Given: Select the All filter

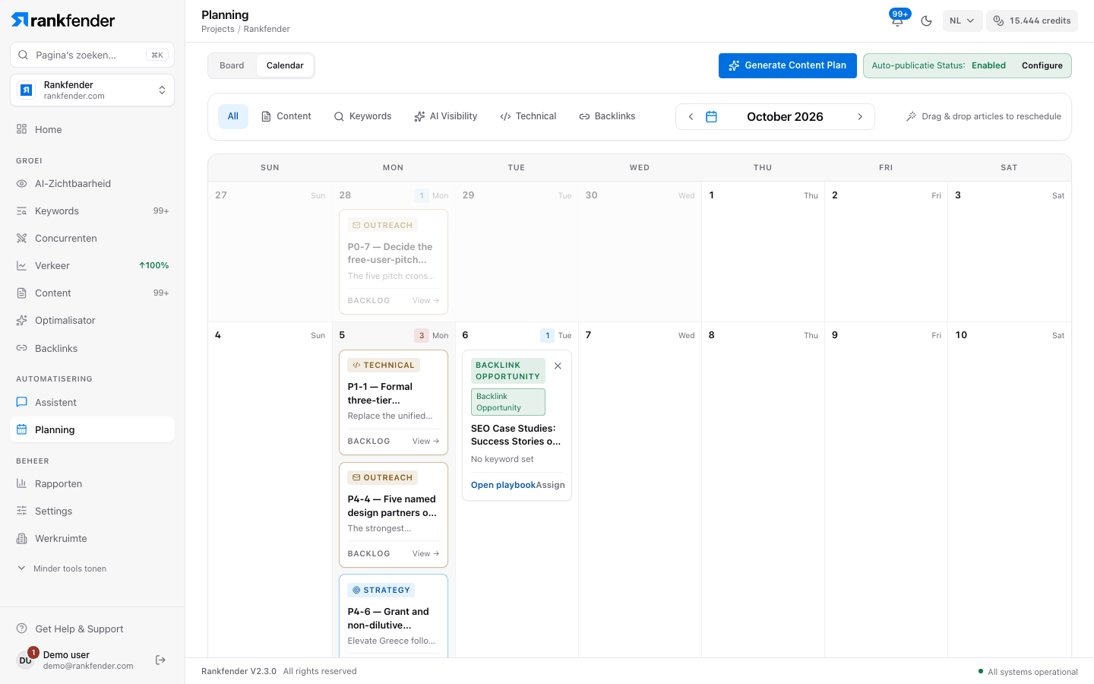Looking at the screenshot, I should 233,116.
